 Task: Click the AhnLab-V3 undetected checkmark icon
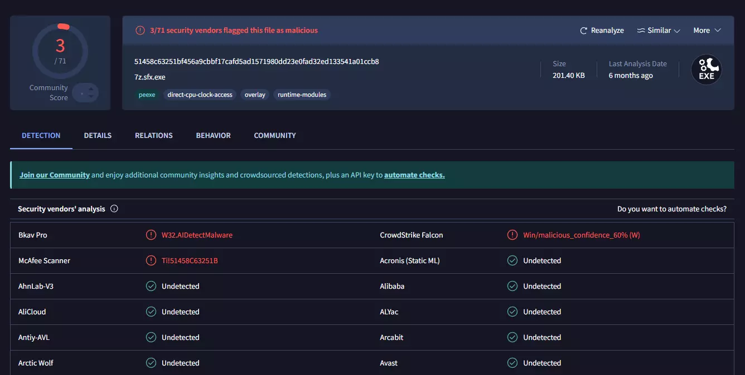tap(151, 287)
